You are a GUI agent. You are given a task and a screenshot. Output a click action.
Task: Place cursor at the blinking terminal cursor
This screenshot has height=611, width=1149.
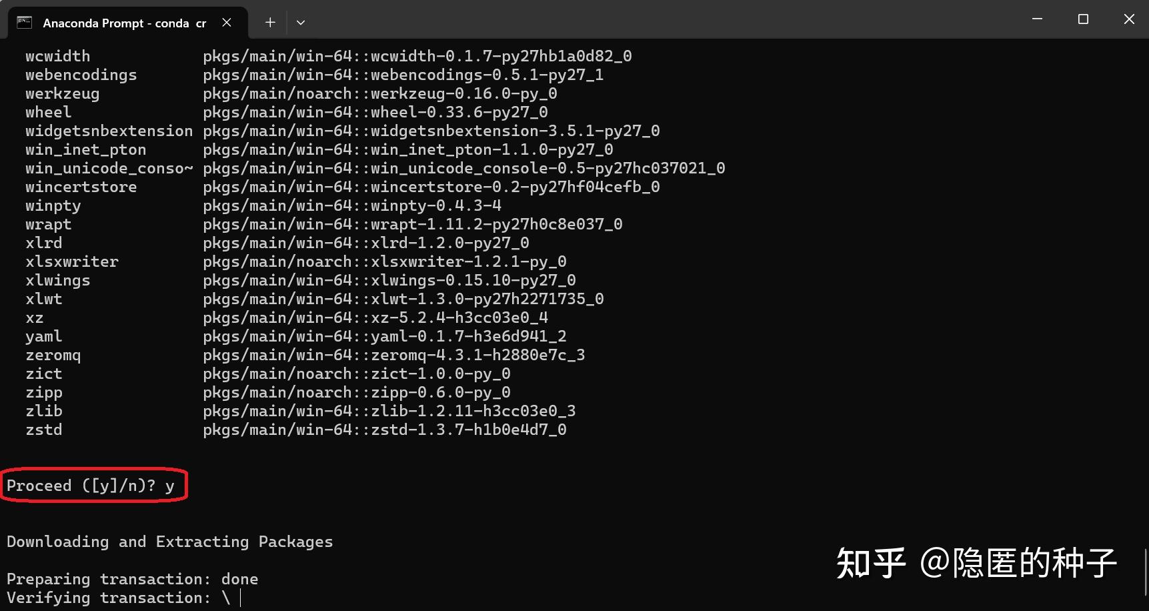[x=240, y=597]
